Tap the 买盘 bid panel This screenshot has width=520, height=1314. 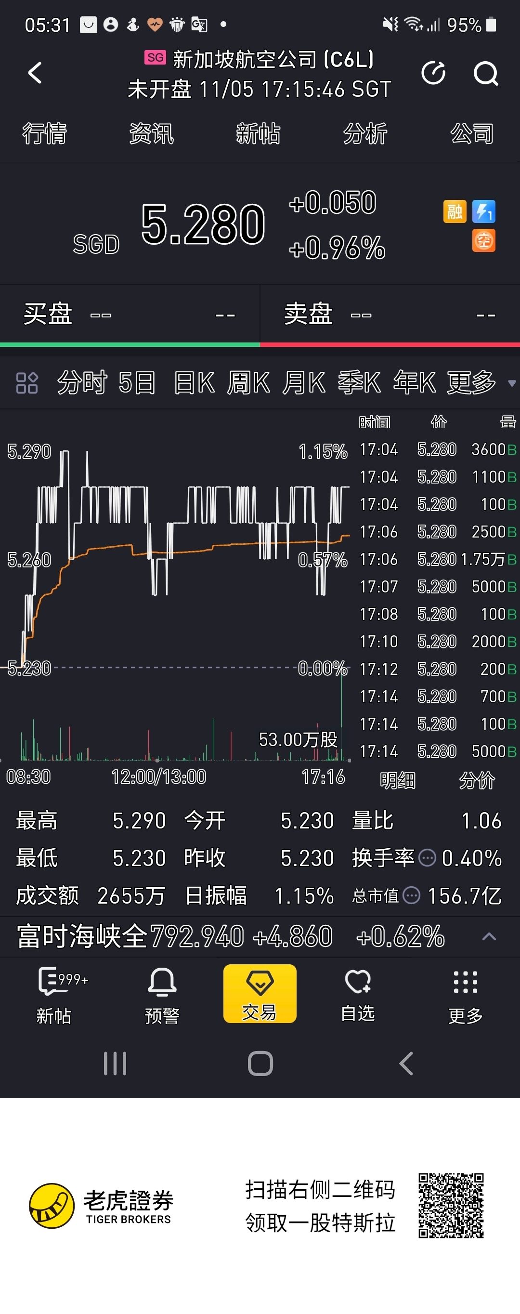(x=130, y=314)
